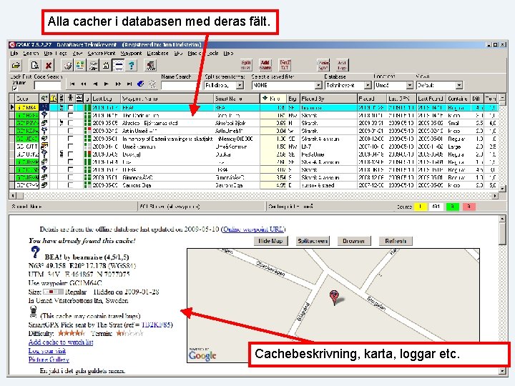Click the green count box in status bar

point(453,207)
